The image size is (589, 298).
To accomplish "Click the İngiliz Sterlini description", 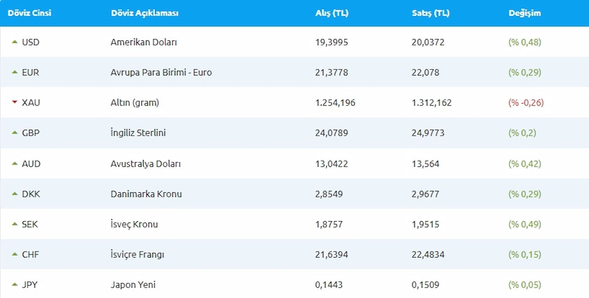I will click(138, 133).
